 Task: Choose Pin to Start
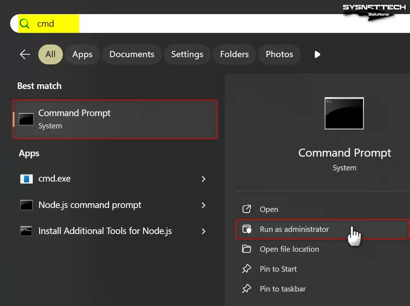(323, 269)
